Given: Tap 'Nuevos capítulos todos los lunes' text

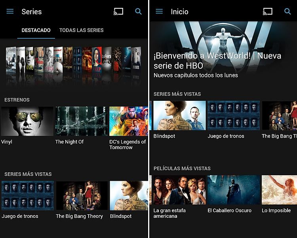Looking at the screenshot, I should coord(196,75).
